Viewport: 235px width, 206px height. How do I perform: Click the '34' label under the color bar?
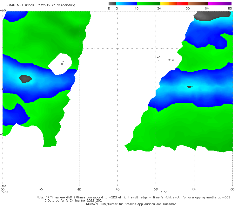click(x=159, y=8)
